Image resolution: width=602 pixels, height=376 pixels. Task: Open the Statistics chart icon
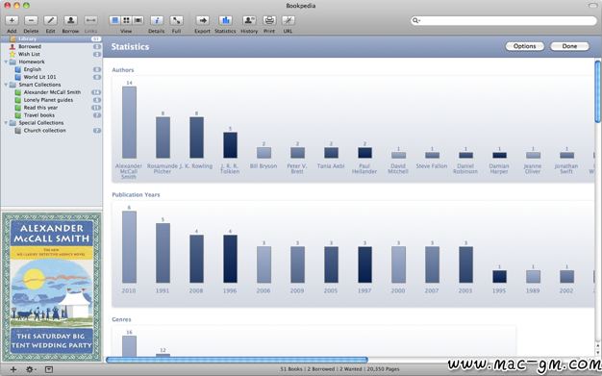click(x=225, y=20)
